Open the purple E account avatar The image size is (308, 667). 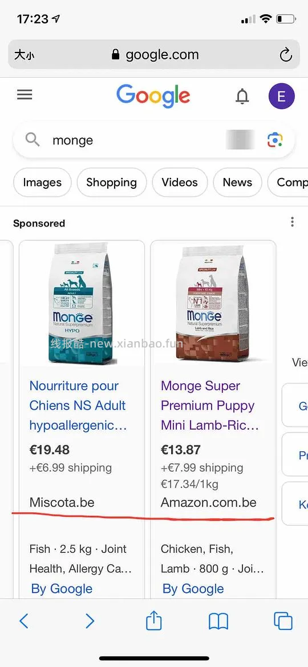(281, 96)
